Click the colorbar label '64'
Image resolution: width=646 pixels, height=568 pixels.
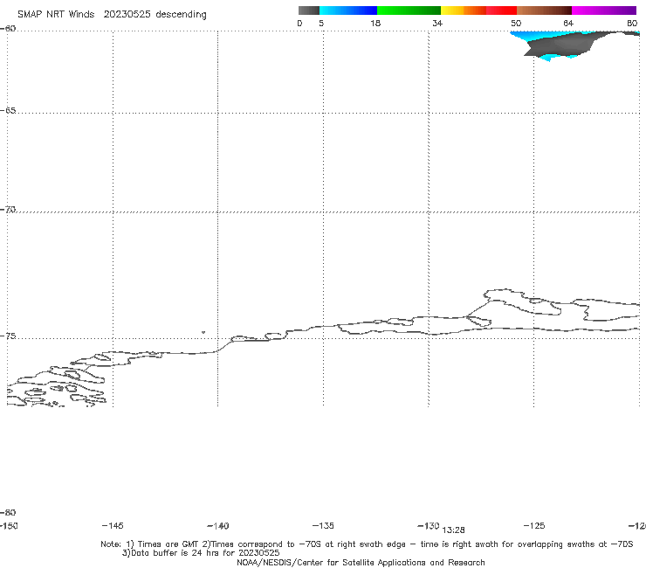[x=568, y=24]
